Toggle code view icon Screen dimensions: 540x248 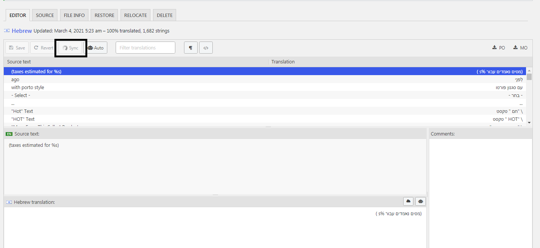pos(206,48)
